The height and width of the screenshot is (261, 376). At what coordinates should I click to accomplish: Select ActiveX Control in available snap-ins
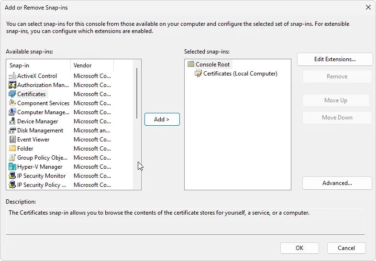tap(37, 76)
